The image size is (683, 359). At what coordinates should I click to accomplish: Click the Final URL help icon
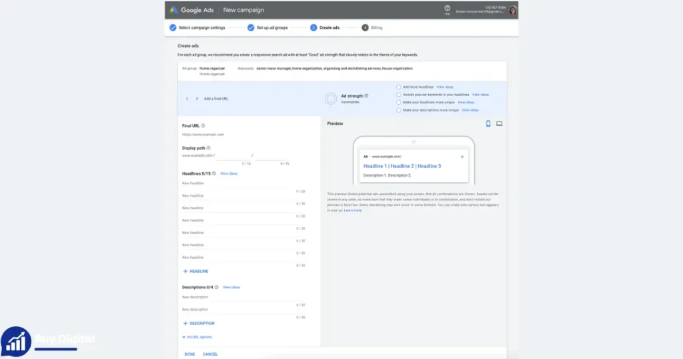coord(203,126)
